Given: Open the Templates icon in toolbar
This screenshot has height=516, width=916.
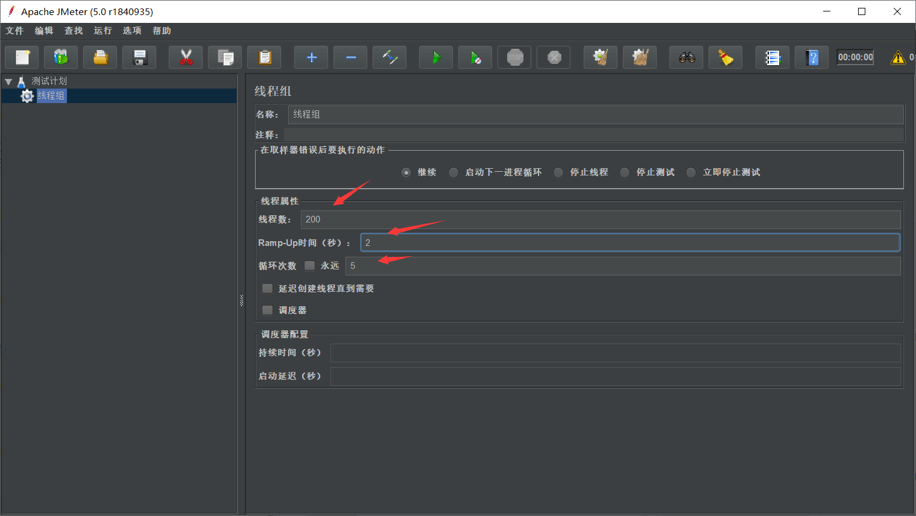Looking at the screenshot, I should 61,57.
